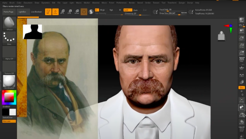Open the Brush menu
The height and width of the screenshot is (139, 246).
12,3
